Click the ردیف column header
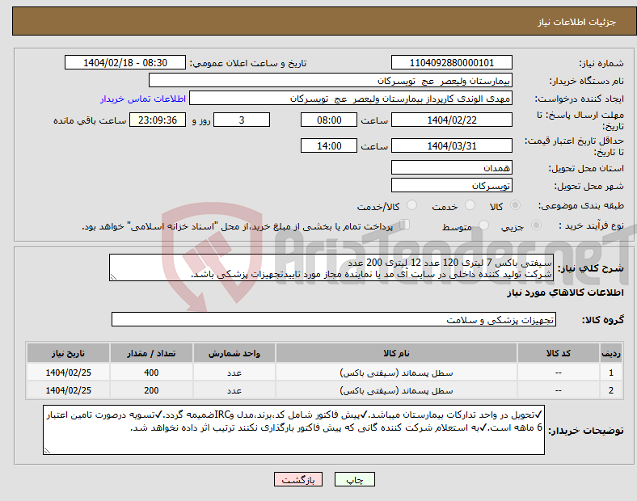The width and height of the screenshot is (637, 501). (x=611, y=353)
